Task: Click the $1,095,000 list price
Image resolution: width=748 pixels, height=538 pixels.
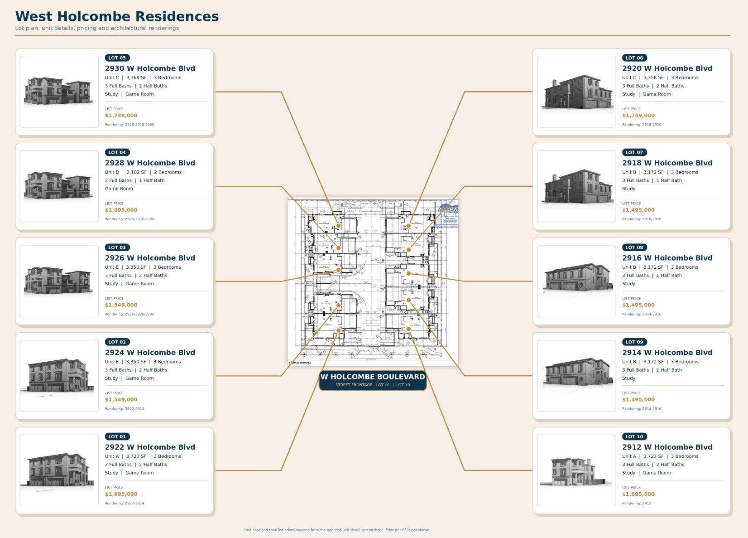Action: [x=121, y=210]
